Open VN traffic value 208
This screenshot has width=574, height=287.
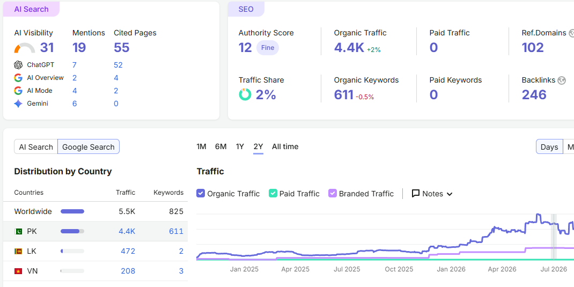[x=128, y=271]
